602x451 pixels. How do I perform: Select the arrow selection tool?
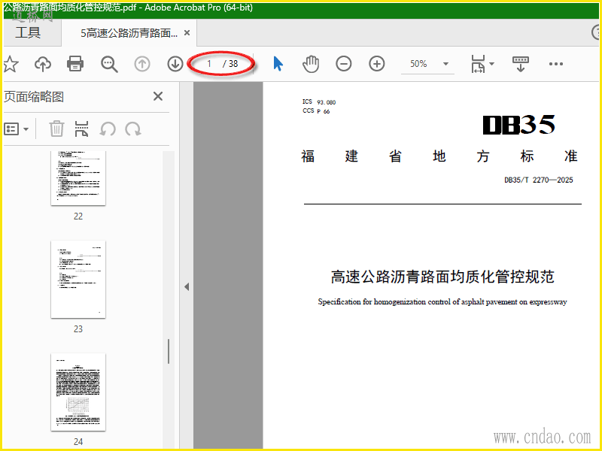(278, 64)
